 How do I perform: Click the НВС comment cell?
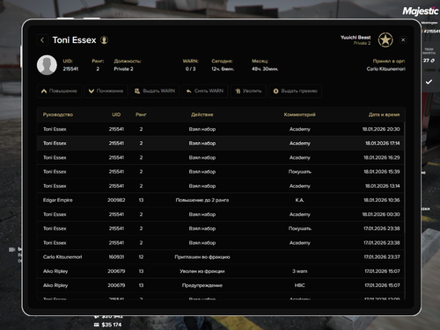300,285
